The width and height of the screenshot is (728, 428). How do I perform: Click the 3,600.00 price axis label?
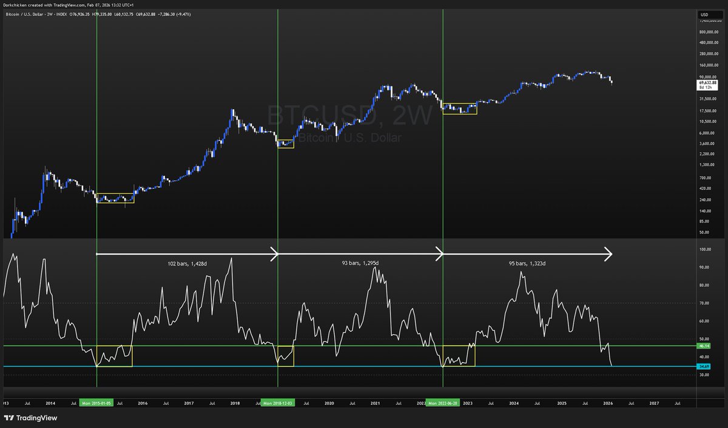click(706, 144)
